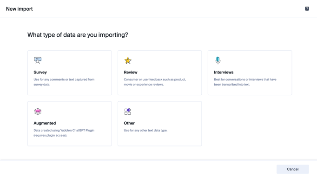This screenshot has width=317, height=178.
Task: Select the Other heading
Action: point(129,123)
